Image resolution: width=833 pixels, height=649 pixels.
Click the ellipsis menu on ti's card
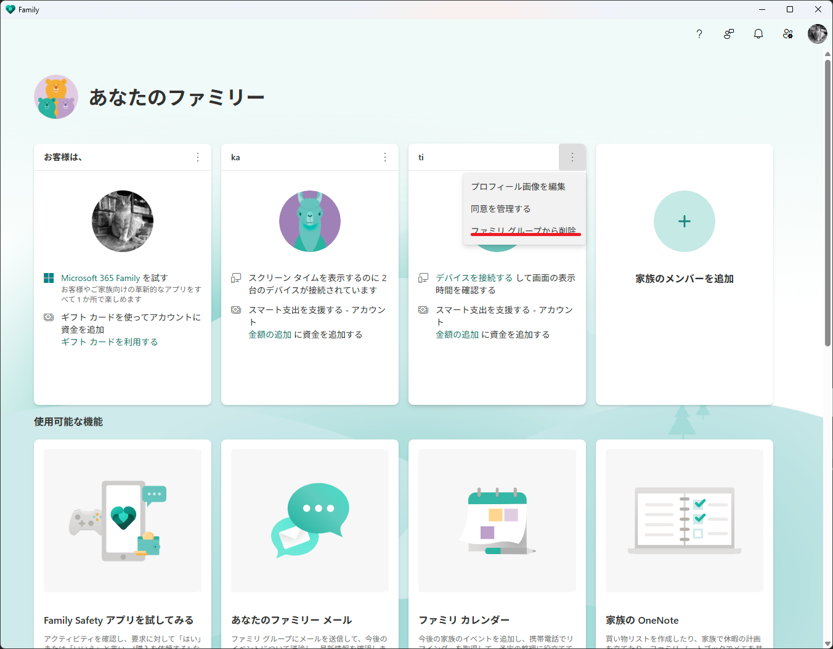[572, 157]
